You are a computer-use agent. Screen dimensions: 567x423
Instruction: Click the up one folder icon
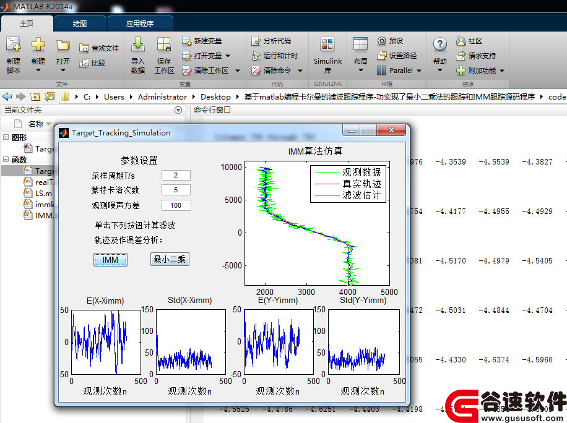click(35, 97)
